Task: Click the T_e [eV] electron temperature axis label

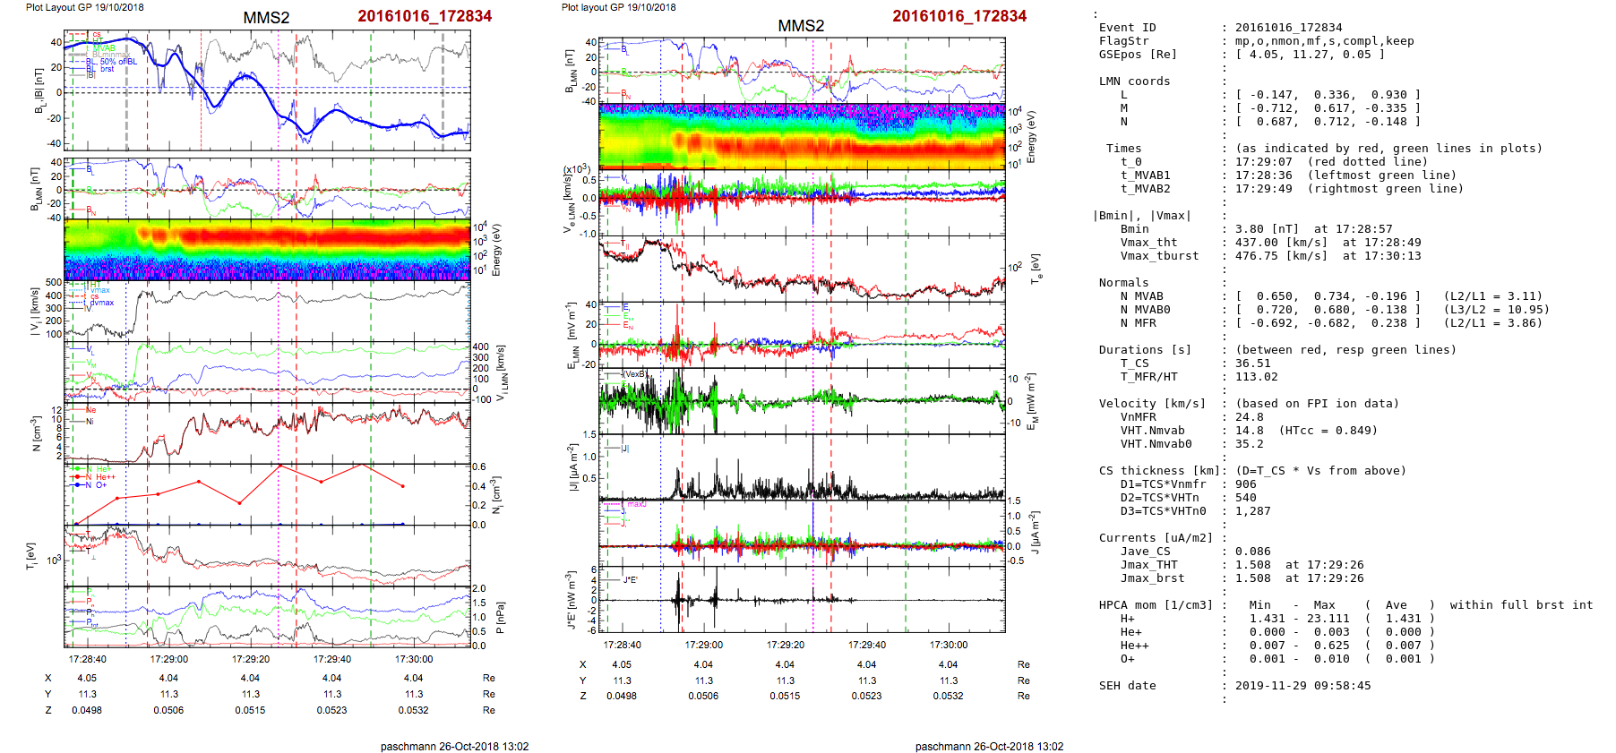Action: 1037,269
